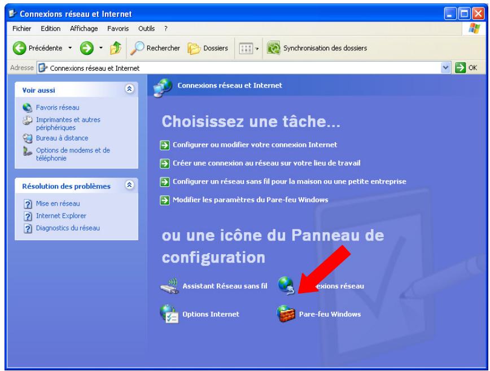
Task: Open Rechercher magnifier in toolbar
Action: pyautogui.click(x=137, y=48)
